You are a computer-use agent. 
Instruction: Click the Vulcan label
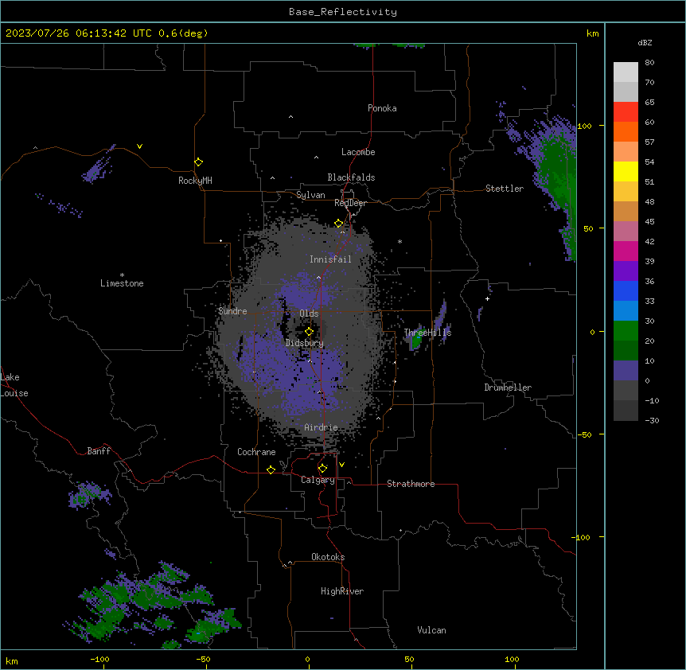(x=432, y=630)
